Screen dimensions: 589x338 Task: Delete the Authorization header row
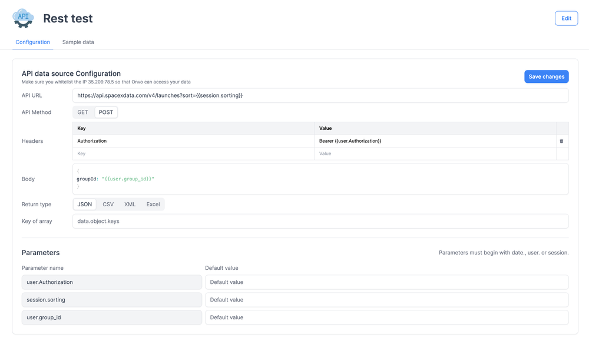561,141
